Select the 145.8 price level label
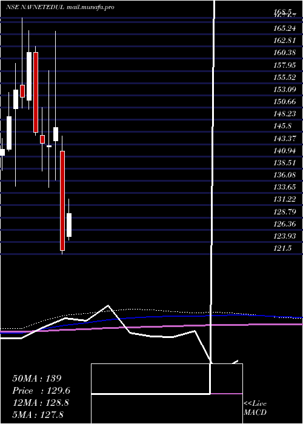The image size is (303, 424). [x=282, y=126]
